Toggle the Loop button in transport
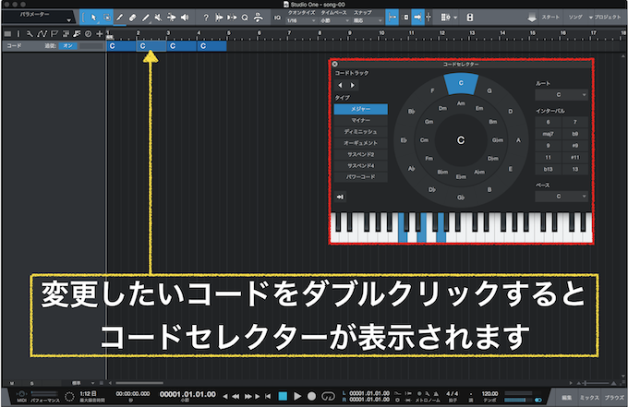Screen dimensions: 628x407 coord(328,396)
